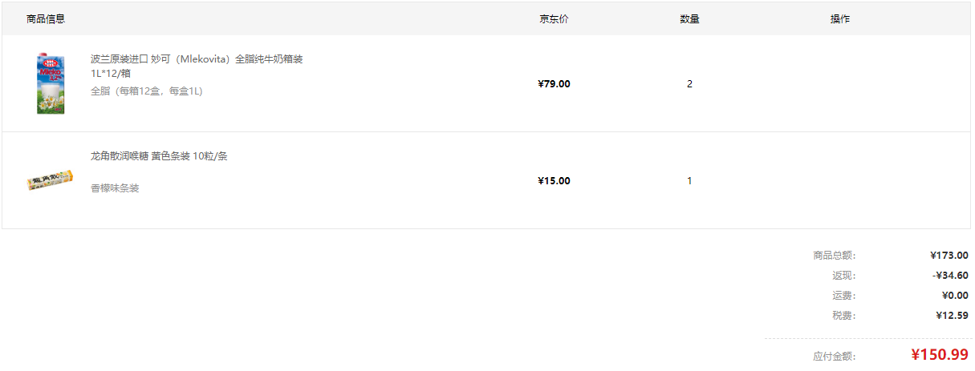Click the 香檬味条装 flavor description
The image size is (975, 371).
(x=115, y=188)
